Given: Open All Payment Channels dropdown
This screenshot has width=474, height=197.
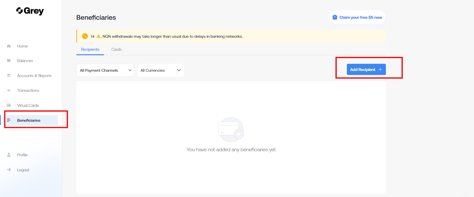Looking at the screenshot, I should [x=105, y=70].
